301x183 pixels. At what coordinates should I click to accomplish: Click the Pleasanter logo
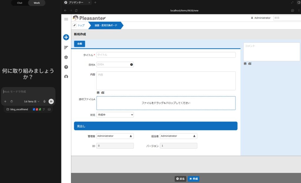tap(89, 18)
